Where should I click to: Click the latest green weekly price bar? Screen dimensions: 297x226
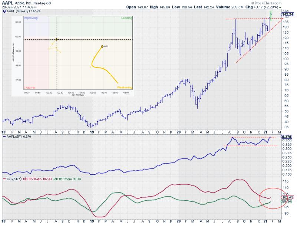coord(271,16)
